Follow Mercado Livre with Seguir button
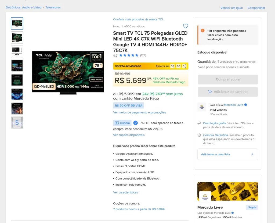Image resolution: width=275 pixels, height=223 pixels. pos(252,207)
